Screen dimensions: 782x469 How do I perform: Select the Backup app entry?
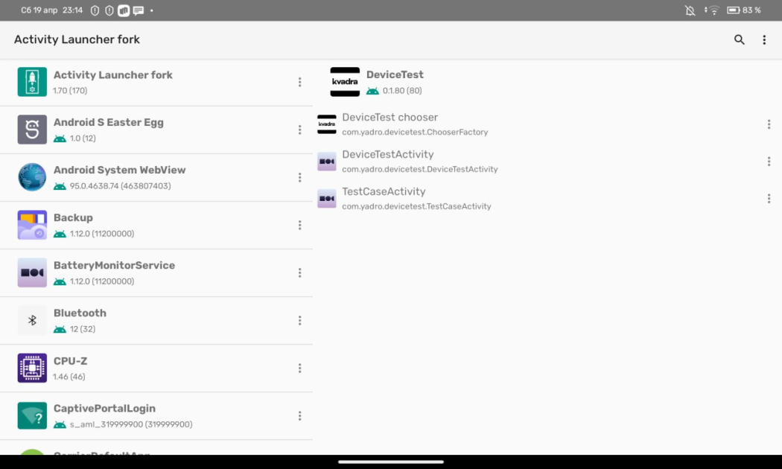156,226
